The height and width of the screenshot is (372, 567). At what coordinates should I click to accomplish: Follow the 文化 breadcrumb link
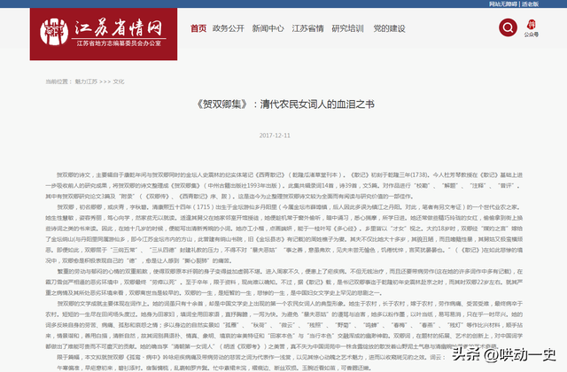pyautogui.click(x=119, y=81)
